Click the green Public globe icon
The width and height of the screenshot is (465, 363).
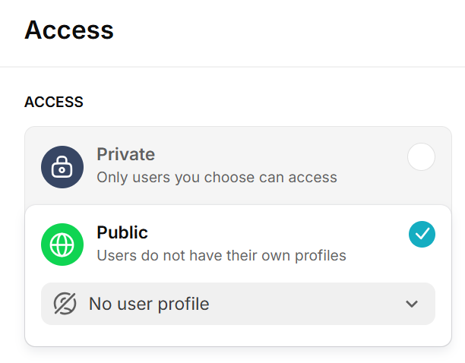[x=62, y=245]
